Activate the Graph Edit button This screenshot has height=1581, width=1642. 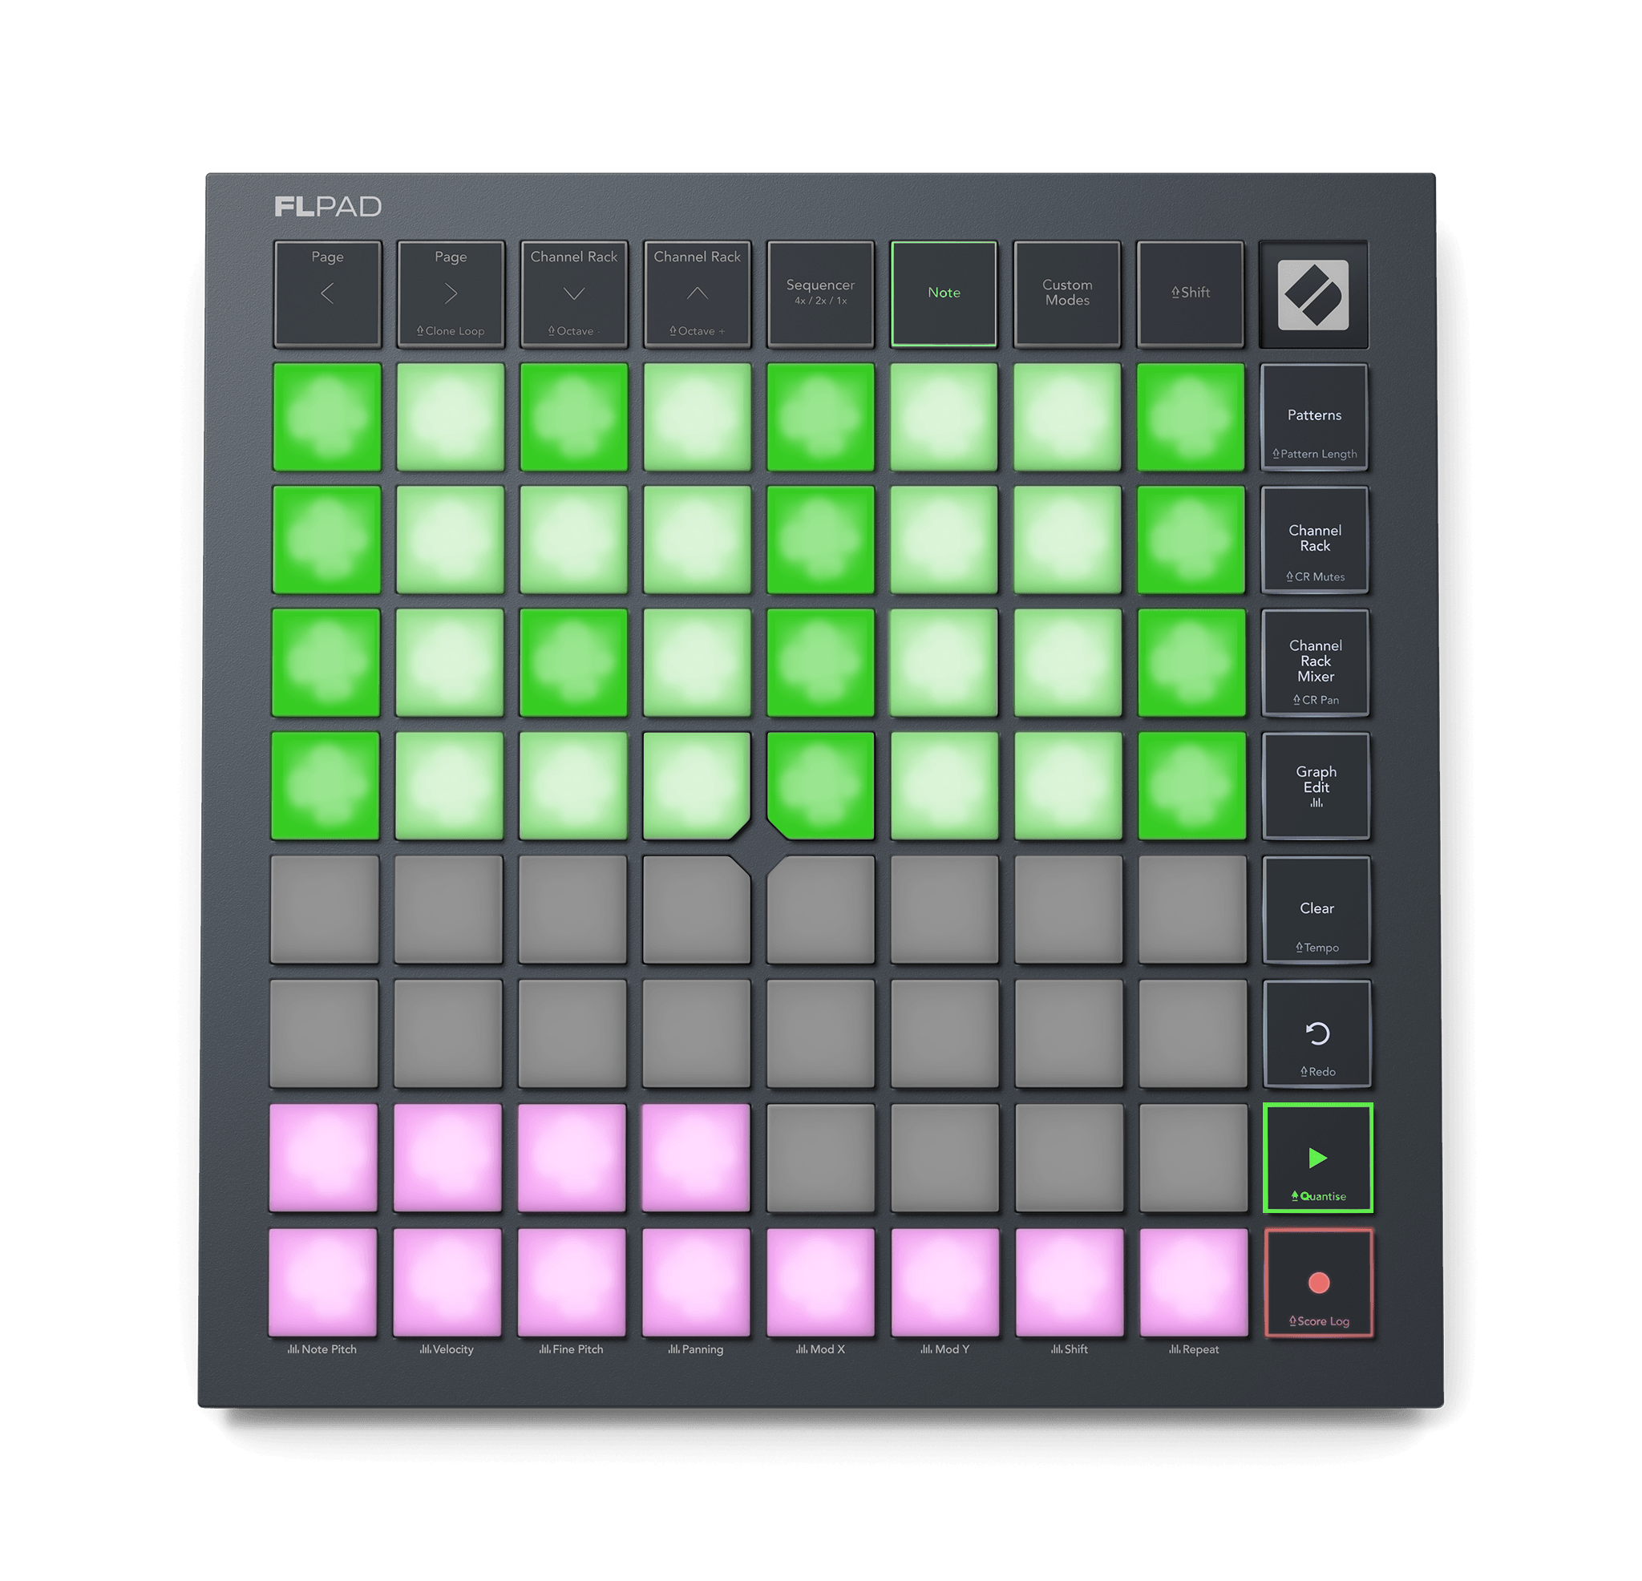pyautogui.click(x=1316, y=786)
